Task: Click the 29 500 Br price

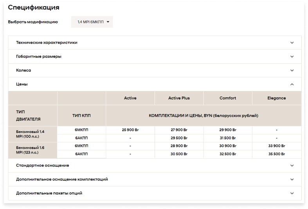Action: 179,138
